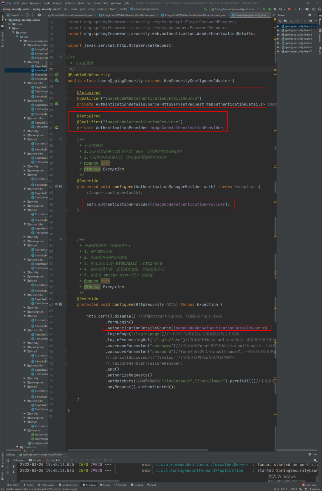Click override gutter icon at line 42

(56, 186)
